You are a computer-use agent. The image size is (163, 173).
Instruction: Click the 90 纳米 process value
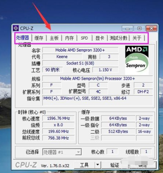53,70
